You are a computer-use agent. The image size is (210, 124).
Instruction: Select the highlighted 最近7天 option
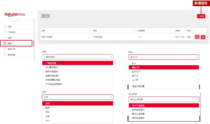point(164,67)
